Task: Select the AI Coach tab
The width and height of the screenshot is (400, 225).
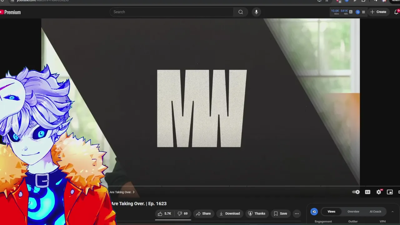Action: click(375, 212)
